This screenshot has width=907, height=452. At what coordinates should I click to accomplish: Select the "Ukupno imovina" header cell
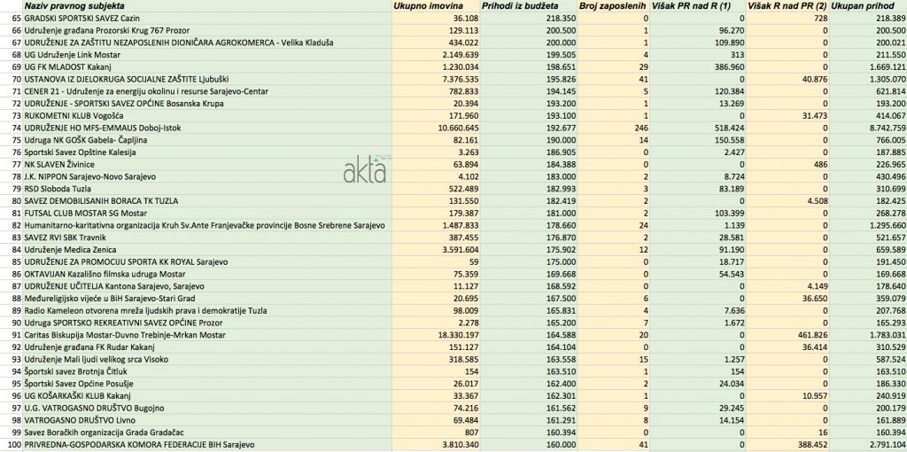pyautogui.click(x=424, y=6)
